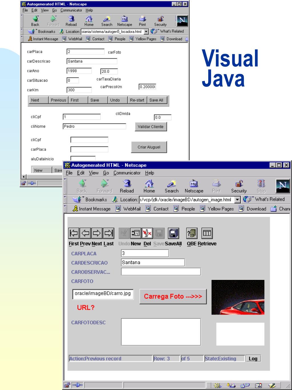Click Back in front Netscape window

(x=82, y=186)
